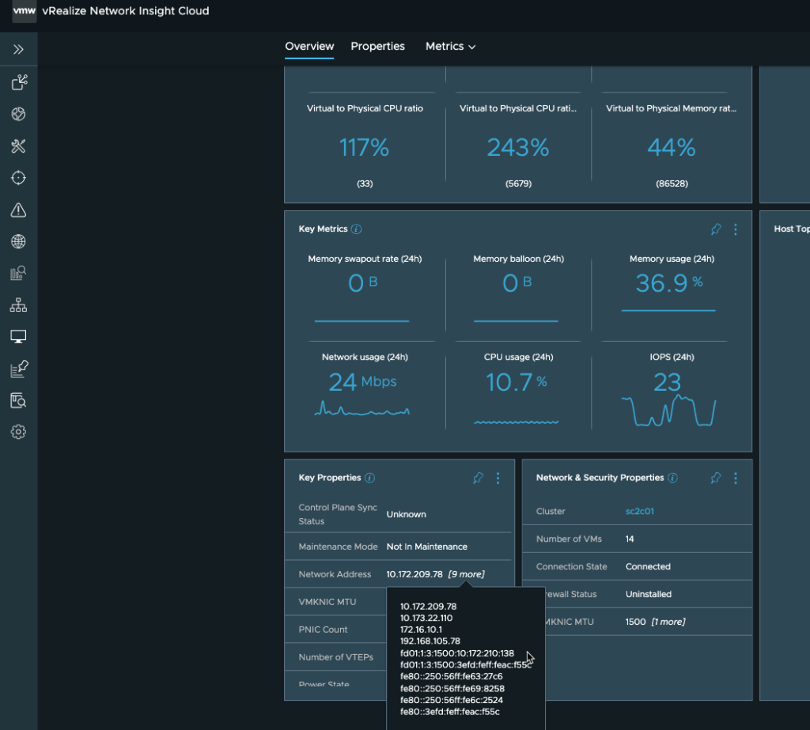Switch to the Properties tab

pyautogui.click(x=377, y=47)
